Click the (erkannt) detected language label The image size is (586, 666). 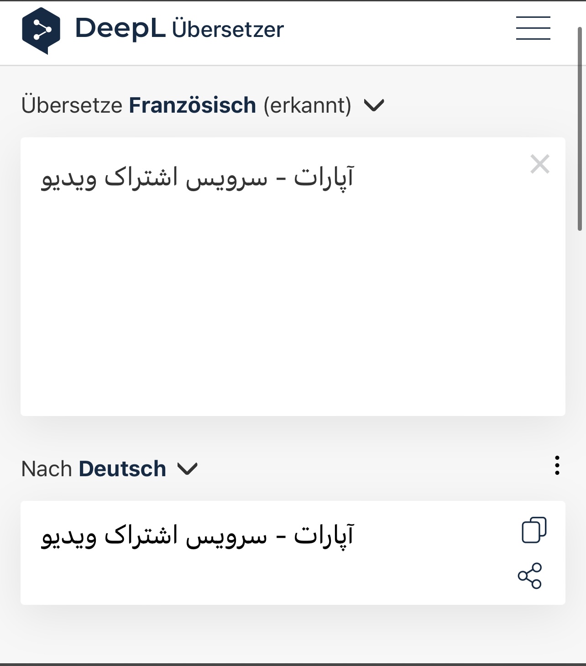[x=308, y=105]
